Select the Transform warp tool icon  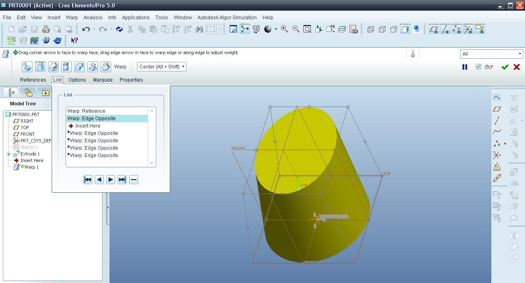pyautogui.click(x=27, y=66)
